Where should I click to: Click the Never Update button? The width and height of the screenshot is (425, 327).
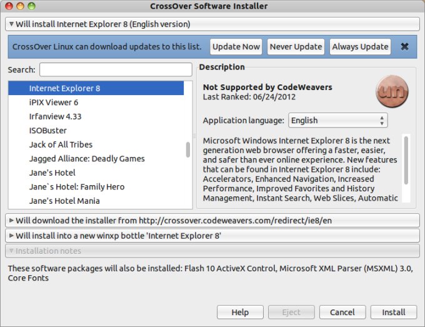coord(296,47)
